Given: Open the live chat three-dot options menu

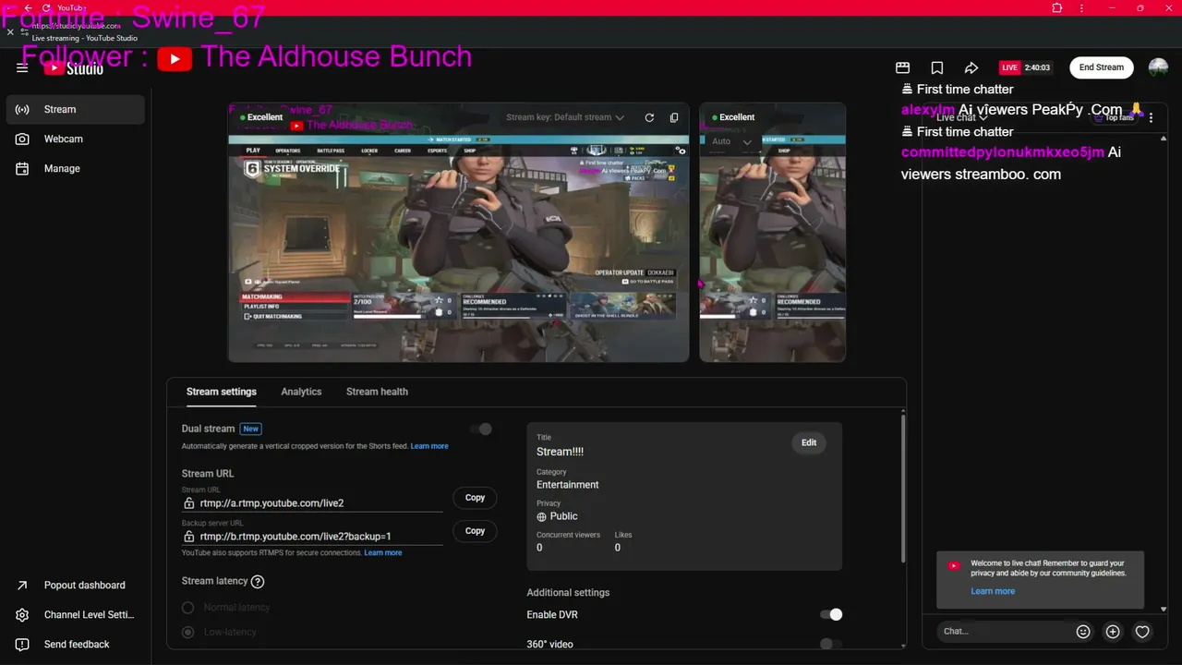Looking at the screenshot, I should 1152,118.
